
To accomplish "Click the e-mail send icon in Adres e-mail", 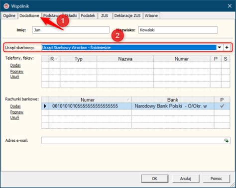I will tap(227, 141).
